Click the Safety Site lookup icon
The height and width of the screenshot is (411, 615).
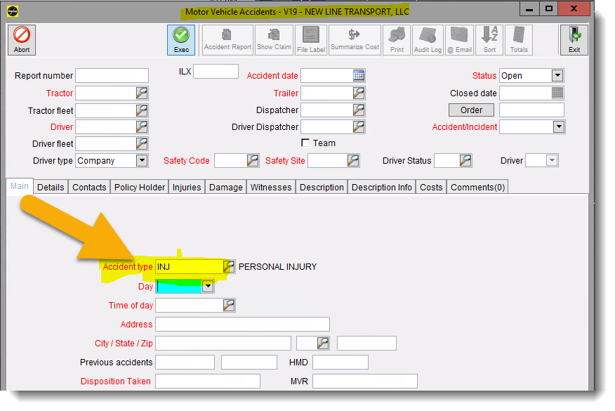[353, 161]
